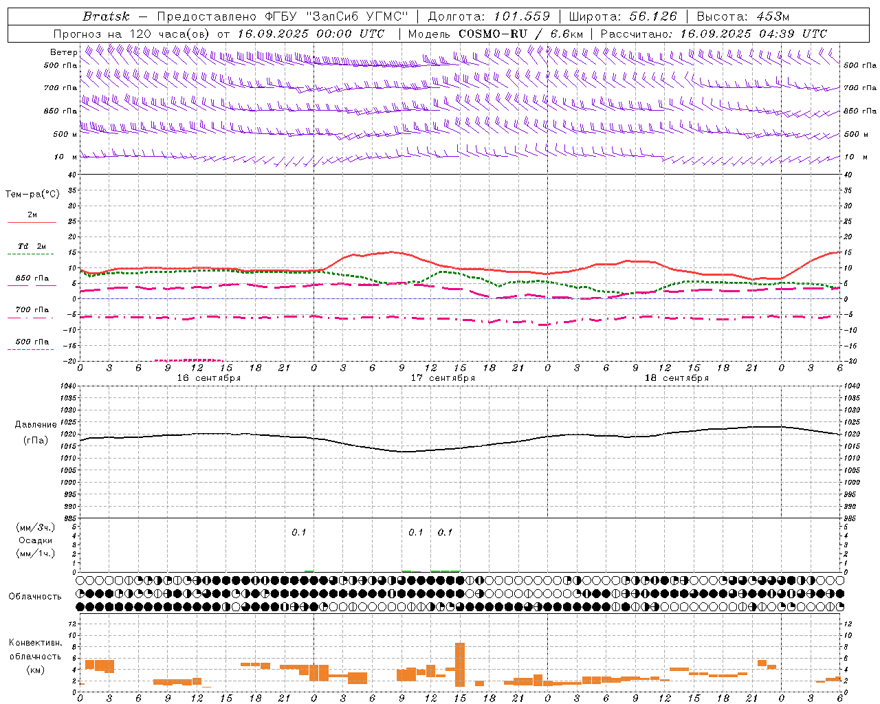Click the "(мм/1ч.)" precipitation unit label
The image size is (880, 704).
pos(36,553)
